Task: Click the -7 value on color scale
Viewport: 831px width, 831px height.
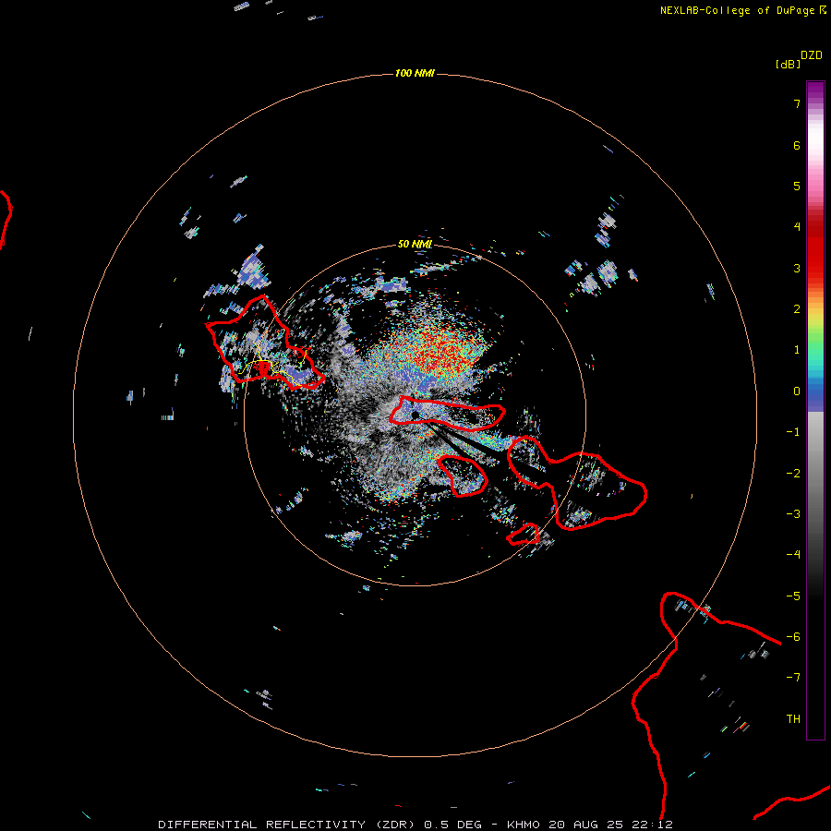Action: (x=793, y=678)
